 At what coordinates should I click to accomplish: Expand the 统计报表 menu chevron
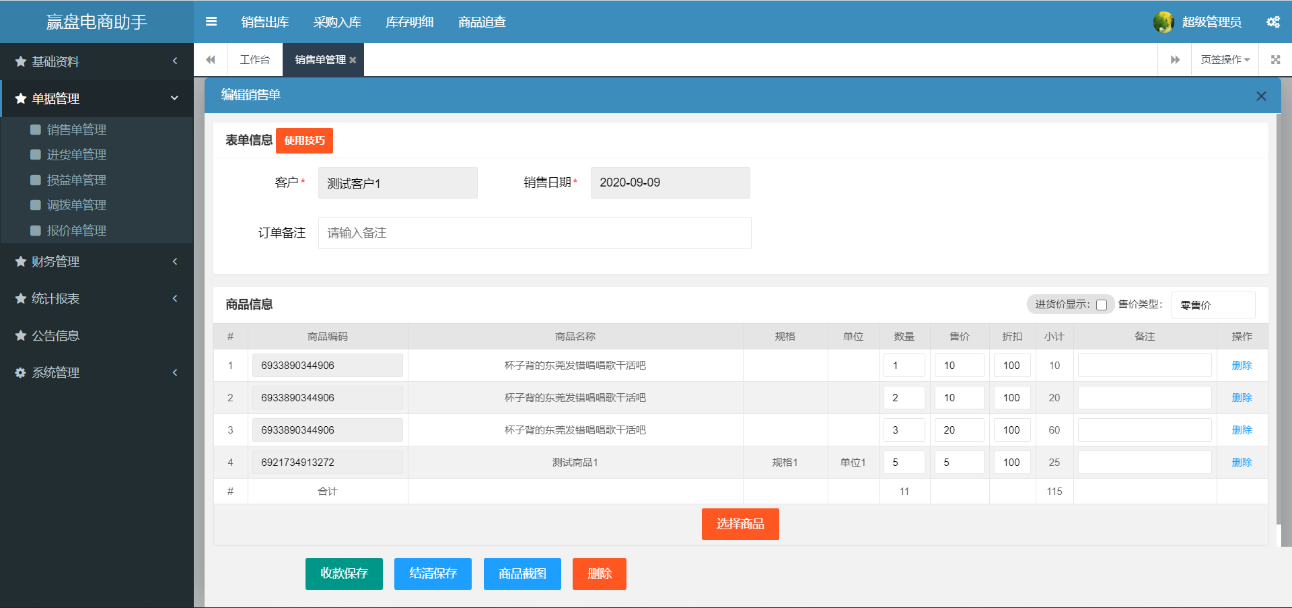tap(175, 298)
